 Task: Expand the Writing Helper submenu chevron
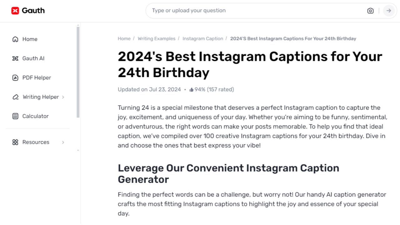click(63, 97)
